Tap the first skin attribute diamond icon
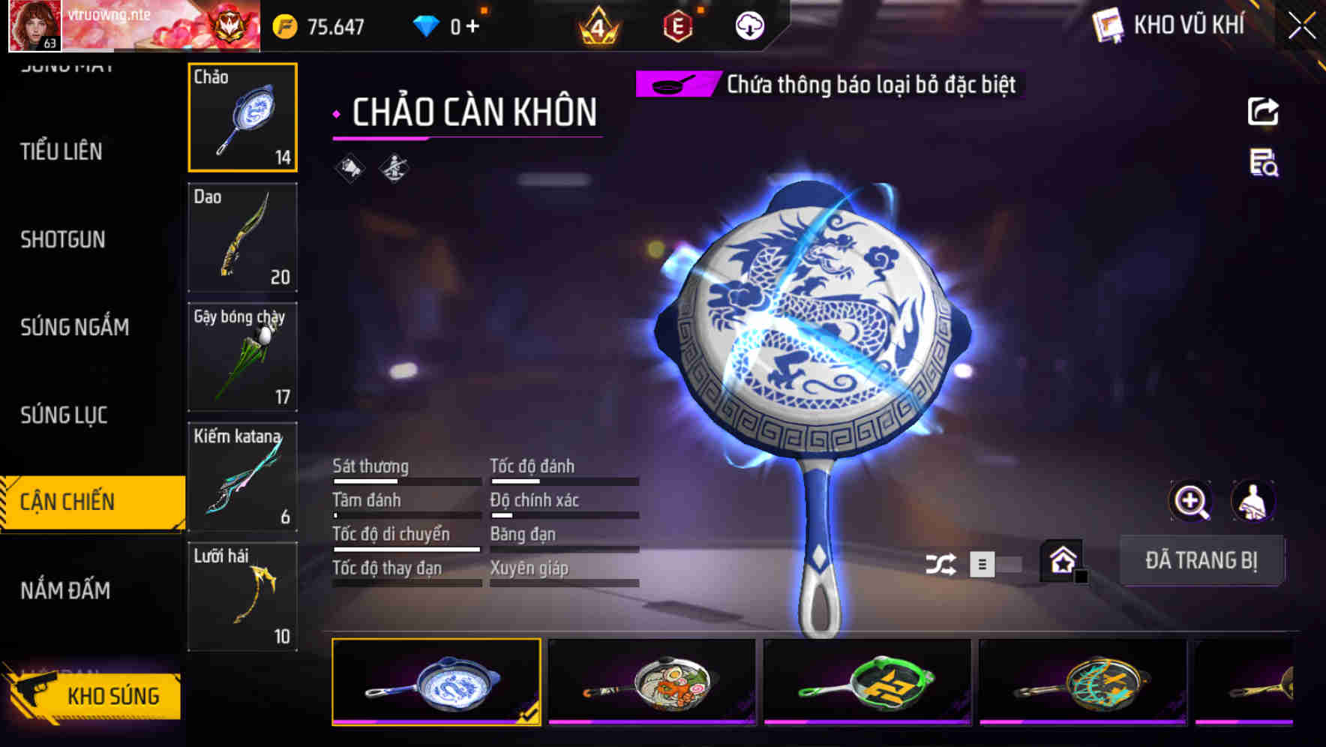 (349, 168)
